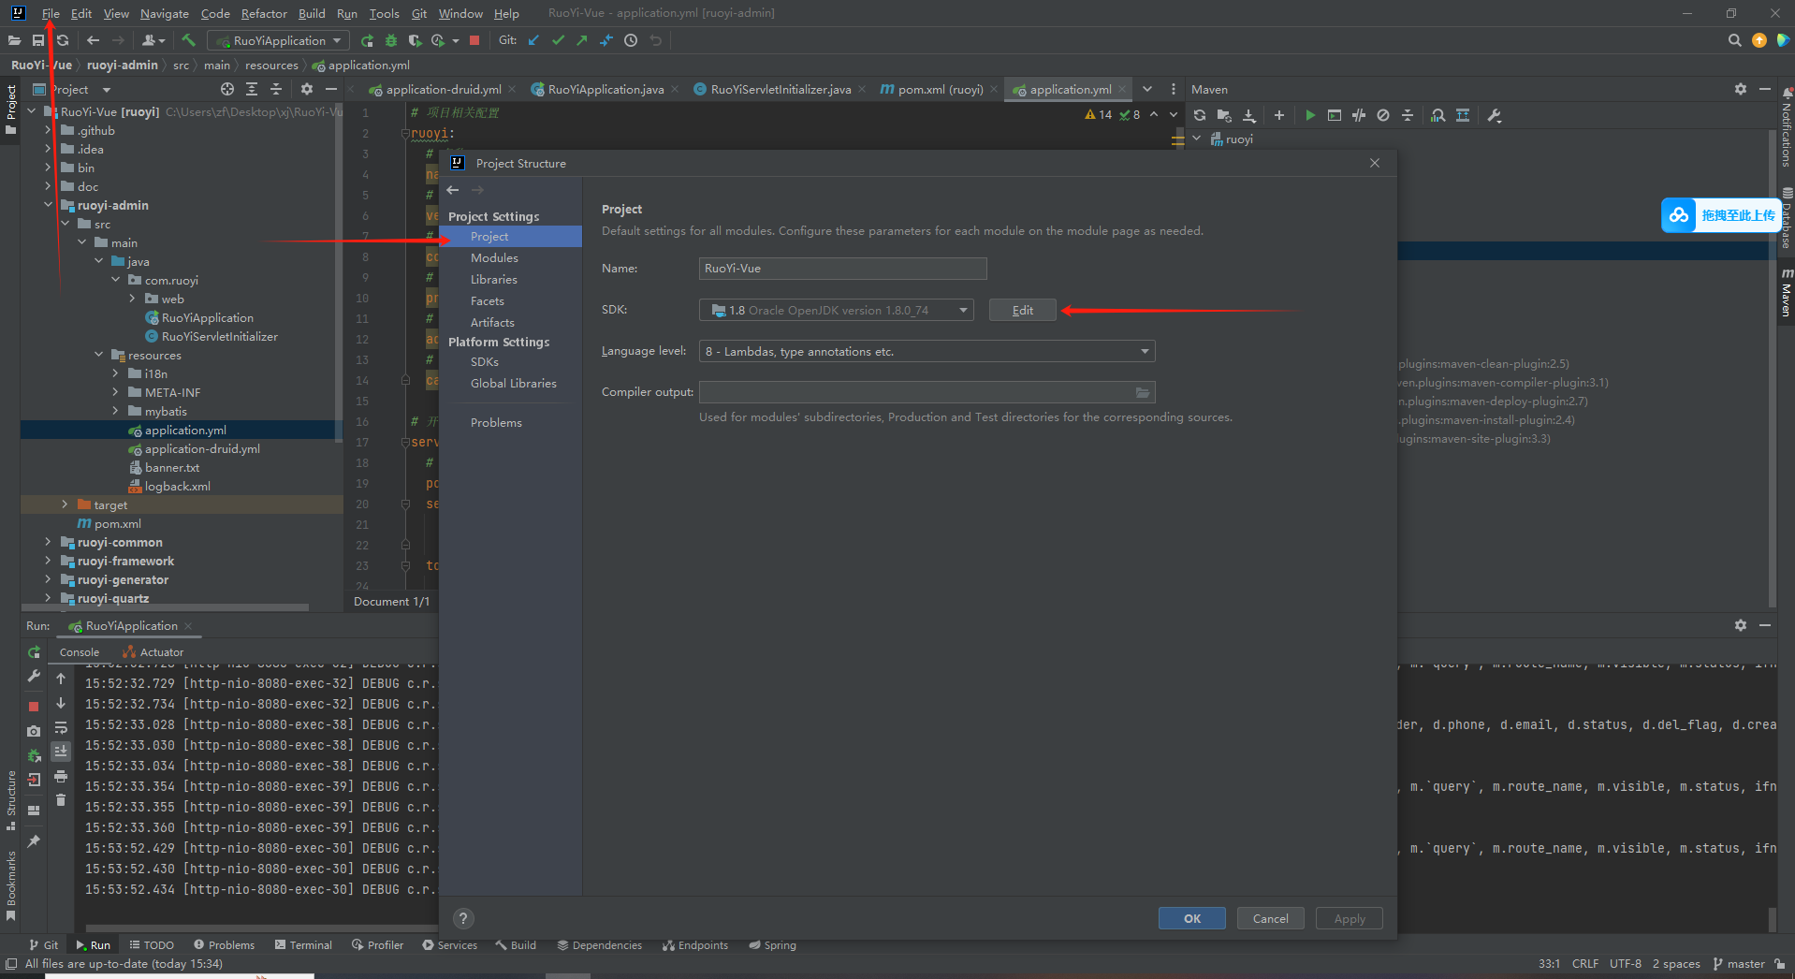Image resolution: width=1795 pixels, height=979 pixels.
Task: Toggle Soft-Wrap in Run console
Action: [x=61, y=728]
